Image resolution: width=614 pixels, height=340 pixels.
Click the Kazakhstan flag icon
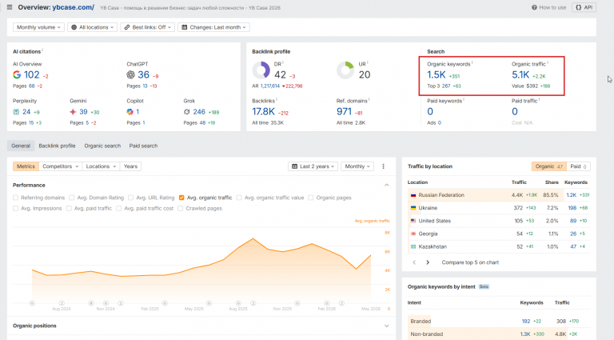[413, 246]
